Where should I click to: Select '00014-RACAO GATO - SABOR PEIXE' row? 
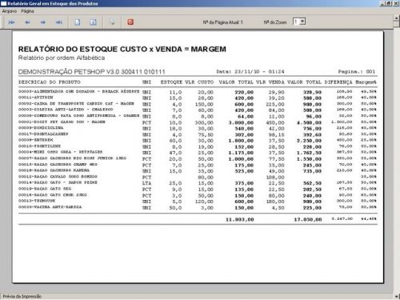click(x=198, y=183)
